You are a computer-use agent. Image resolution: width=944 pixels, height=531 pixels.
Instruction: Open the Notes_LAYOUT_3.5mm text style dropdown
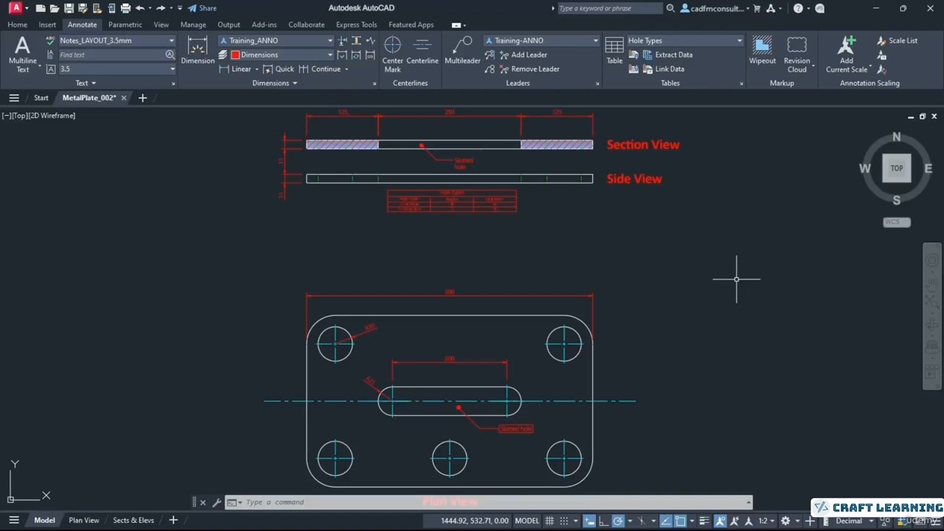click(171, 41)
